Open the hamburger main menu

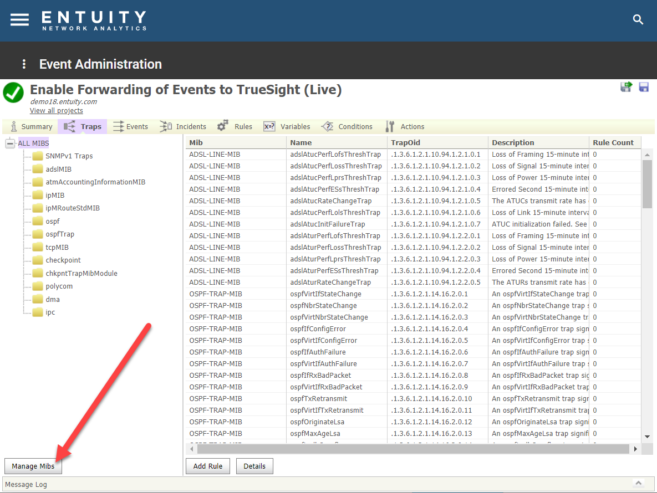coord(20,20)
